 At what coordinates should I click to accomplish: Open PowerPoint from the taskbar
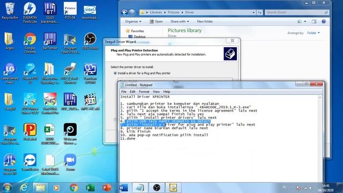coord(107,188)
